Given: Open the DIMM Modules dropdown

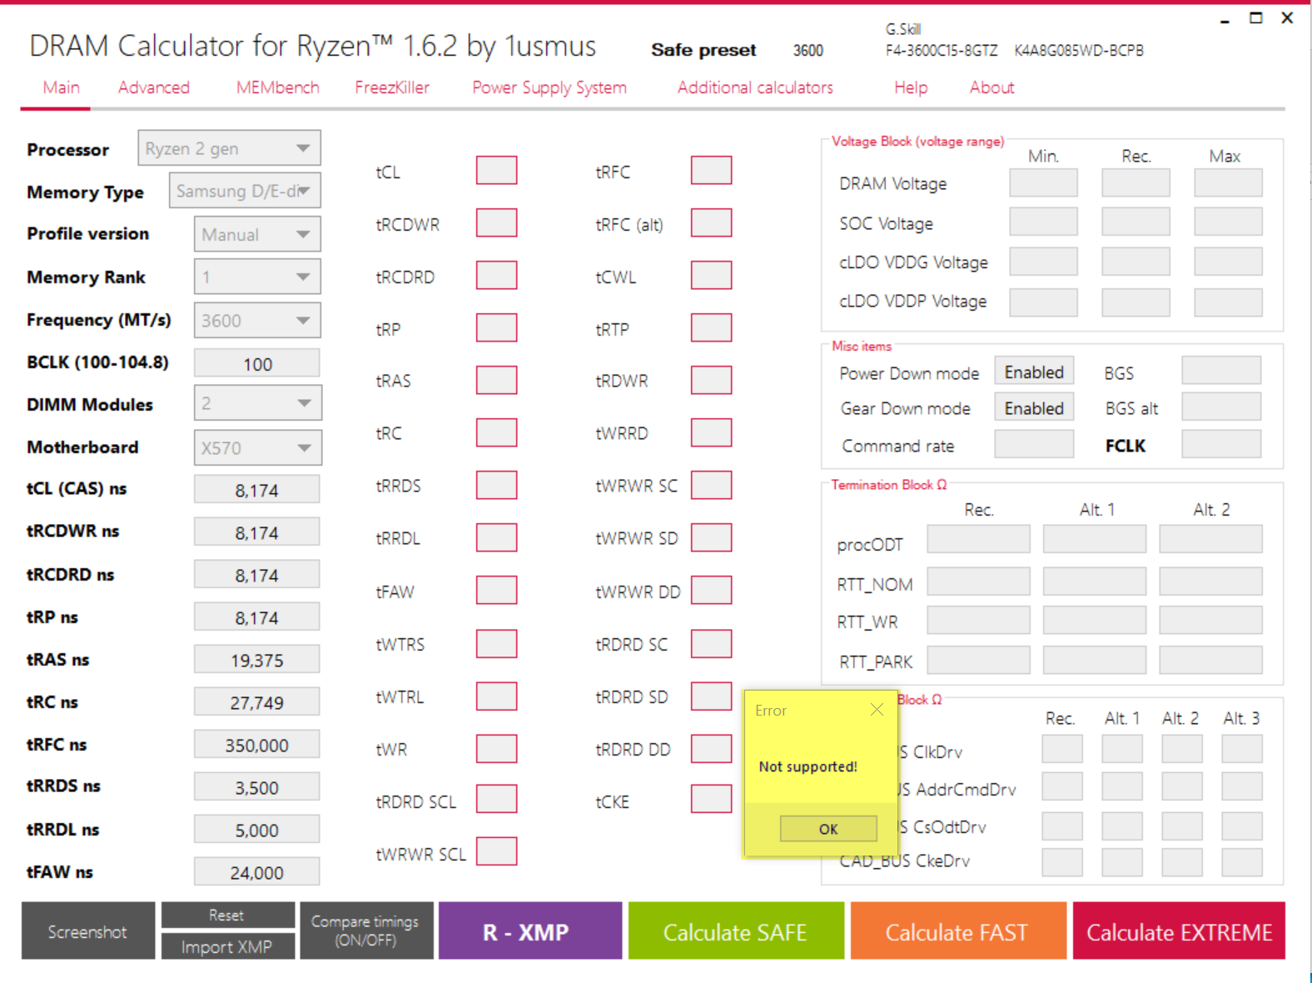Looking at the screenshot, I should tap(257, 403).
